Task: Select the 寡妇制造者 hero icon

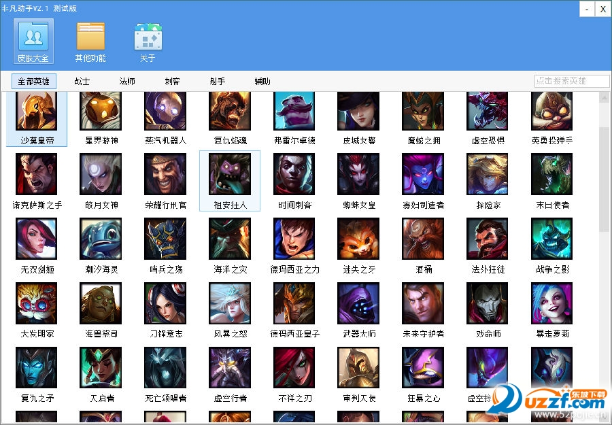Action: 423,174
